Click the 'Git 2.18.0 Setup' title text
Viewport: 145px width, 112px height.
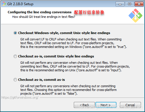[x=20, y=4]
